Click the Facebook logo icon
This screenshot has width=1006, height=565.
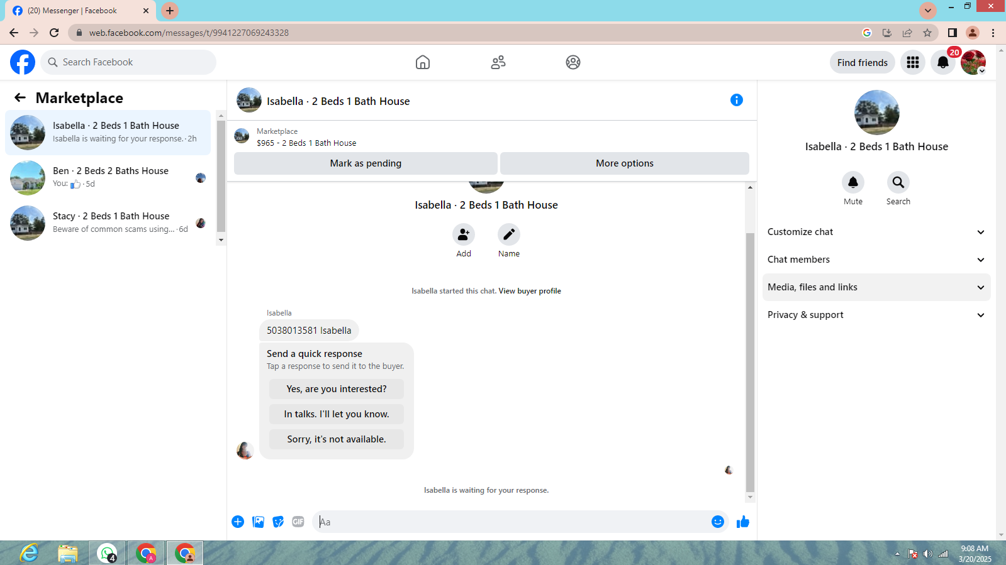point(23,62)
